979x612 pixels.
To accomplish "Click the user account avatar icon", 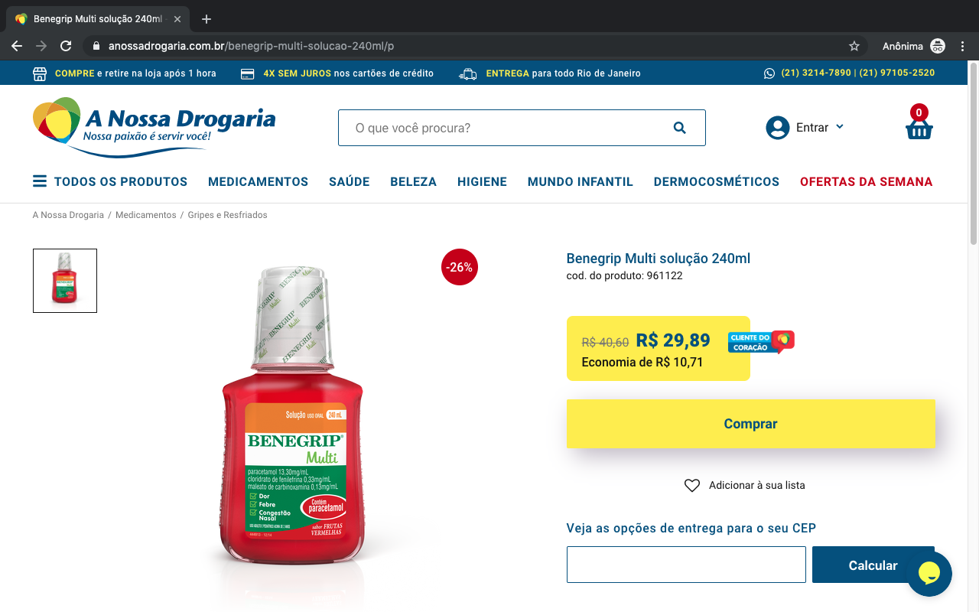I will (x=777, y=128).
